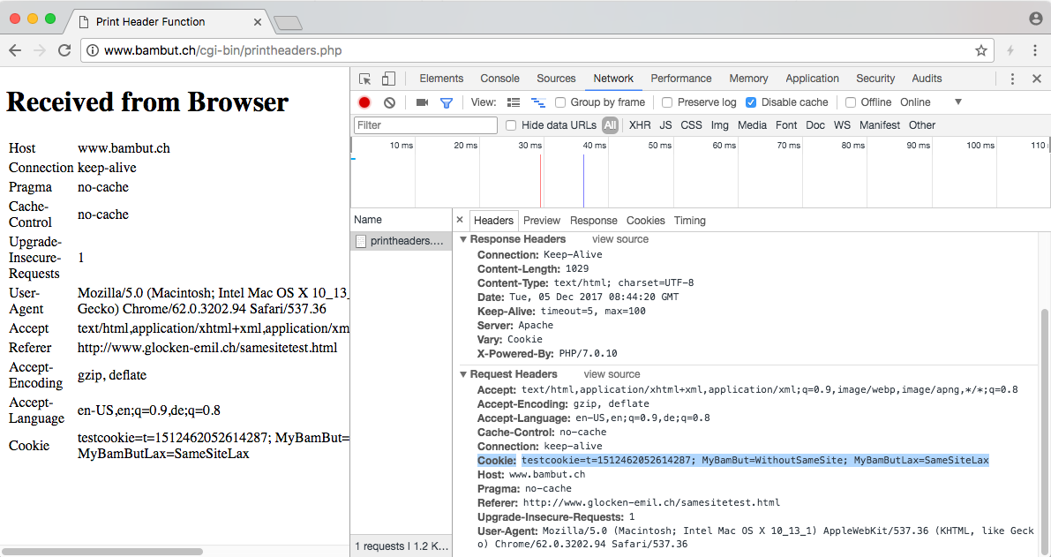Bookmark this page with star icon
This screenshot has height=557, width=1051.
coord(981,50)
